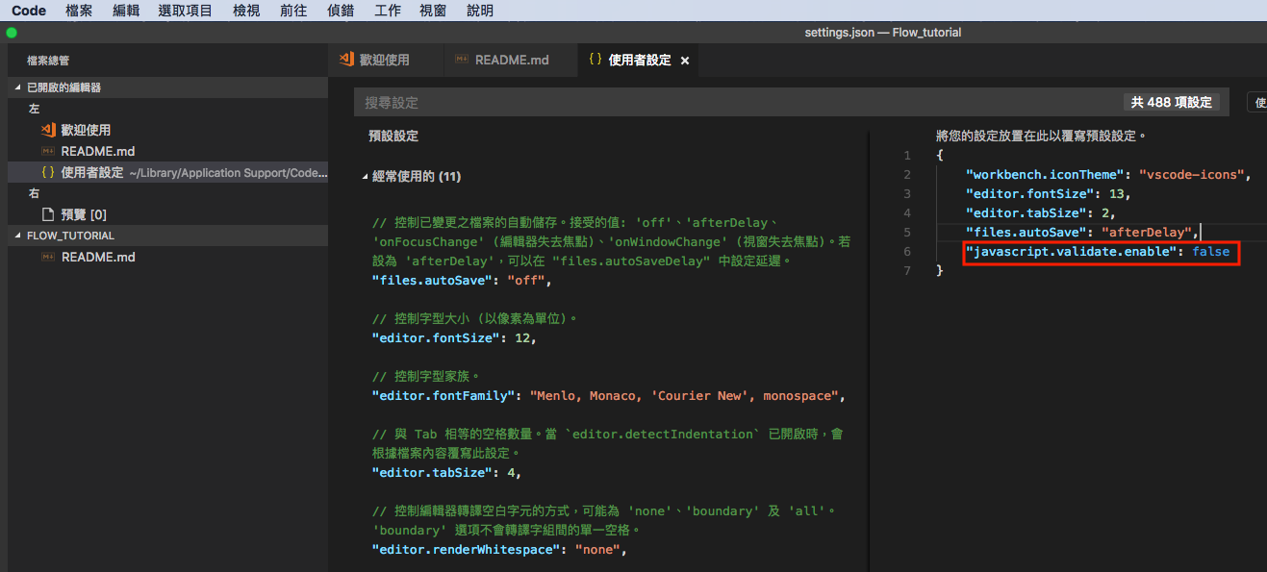This screenshot has height=572, width=1267.
Task: Click line number 1 in user settings
Action: (906, 156)
